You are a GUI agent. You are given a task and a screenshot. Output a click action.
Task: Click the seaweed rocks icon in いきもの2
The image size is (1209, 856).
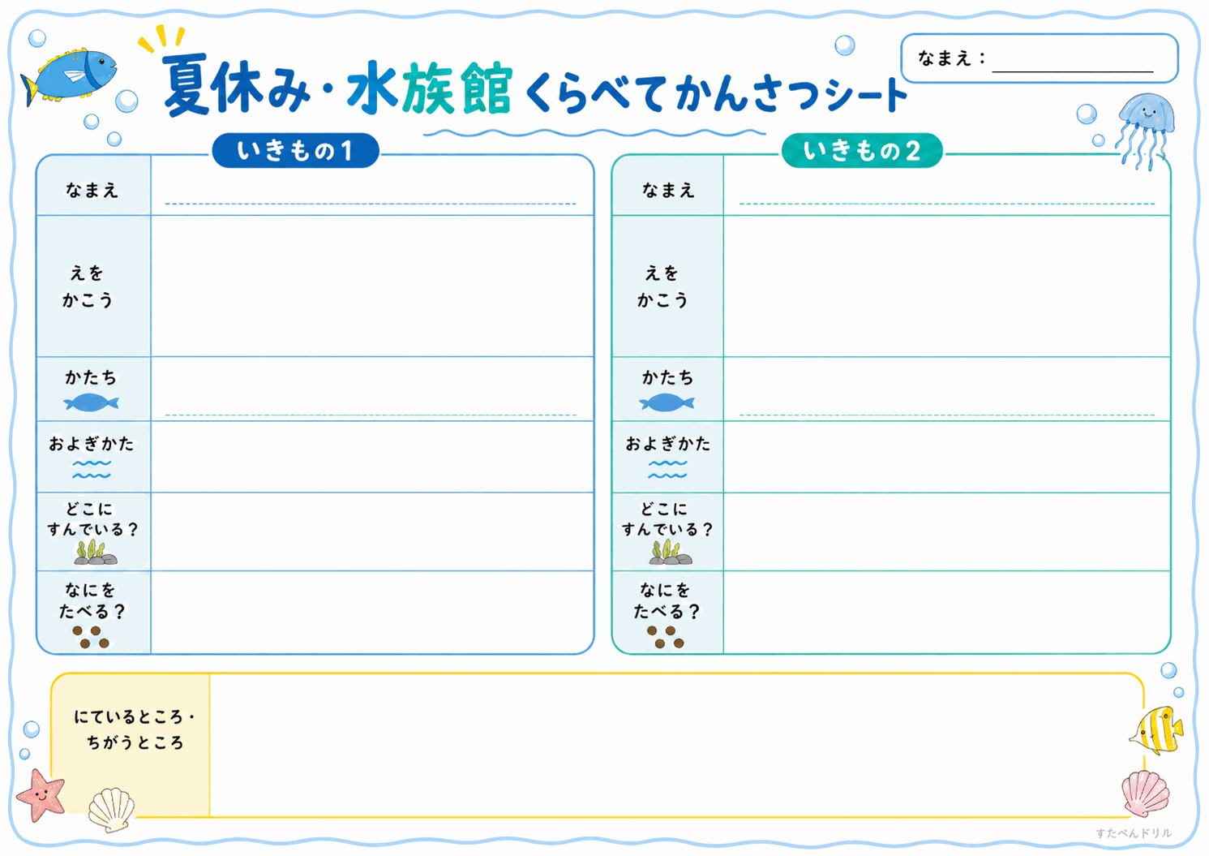click(671, 553)
